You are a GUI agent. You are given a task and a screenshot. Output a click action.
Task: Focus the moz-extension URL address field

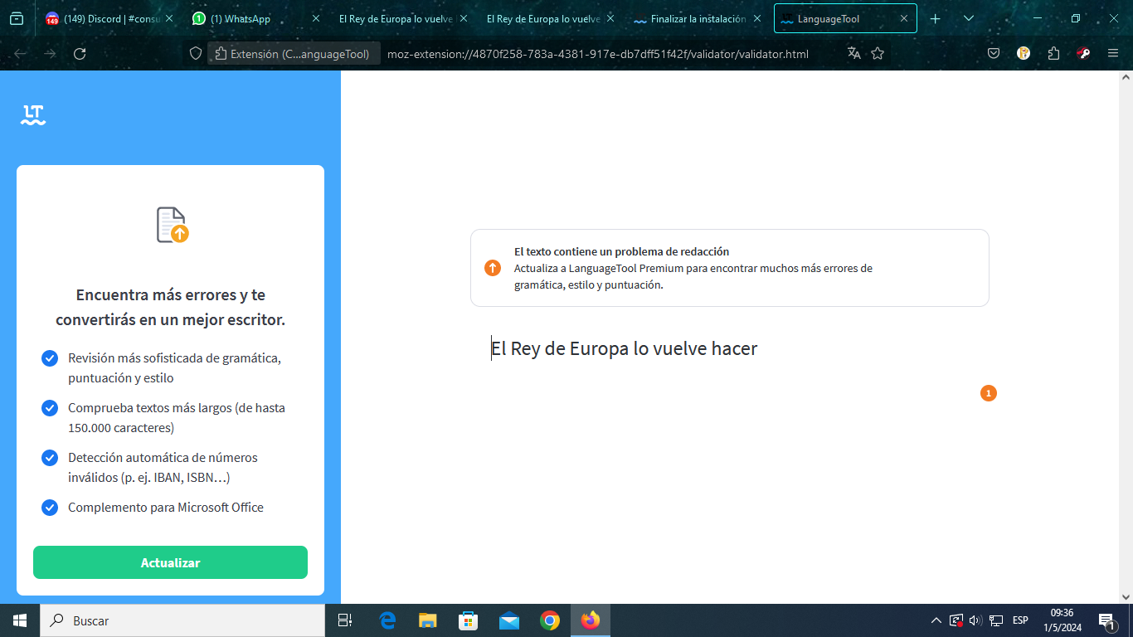tap(597, 54)
